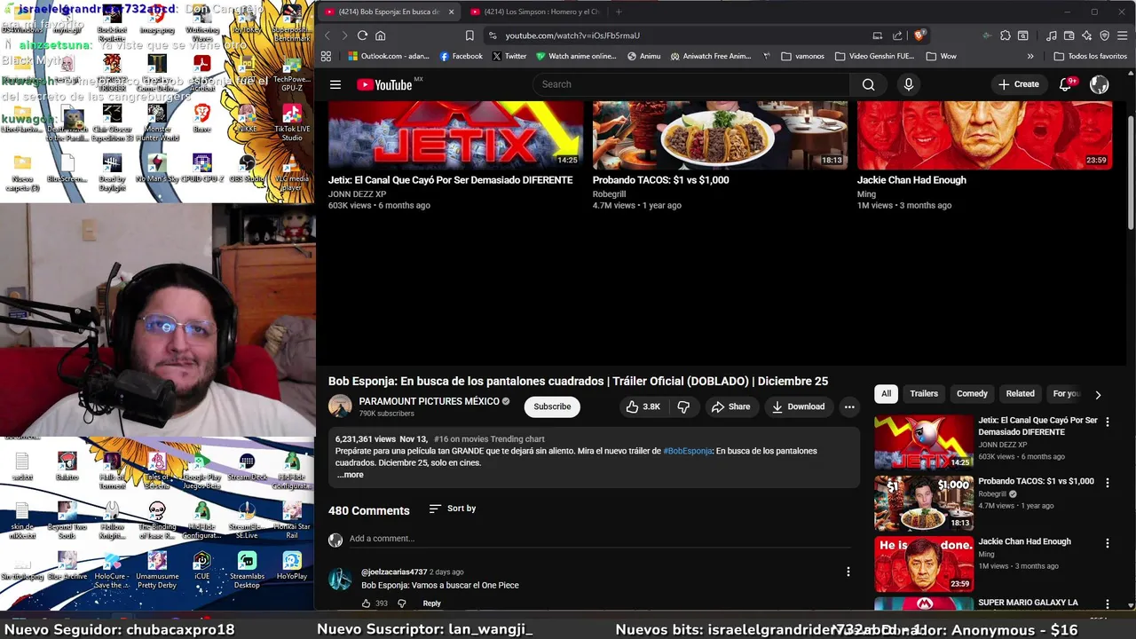
Task: Open the YouTube account avatar menu
Action: 1100,84
